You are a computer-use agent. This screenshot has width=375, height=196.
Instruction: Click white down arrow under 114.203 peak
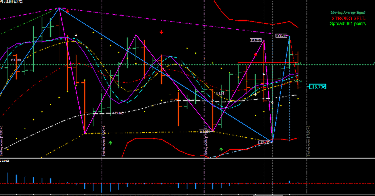[x=264, y=74]
